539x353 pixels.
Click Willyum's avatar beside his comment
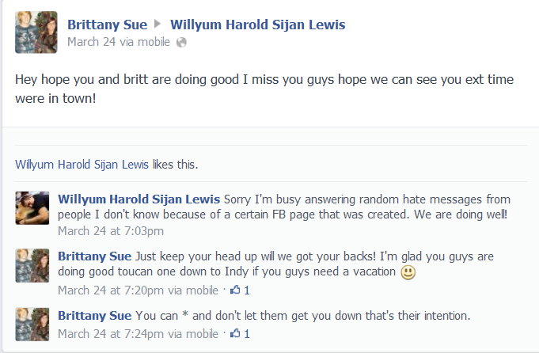point(32,208)
